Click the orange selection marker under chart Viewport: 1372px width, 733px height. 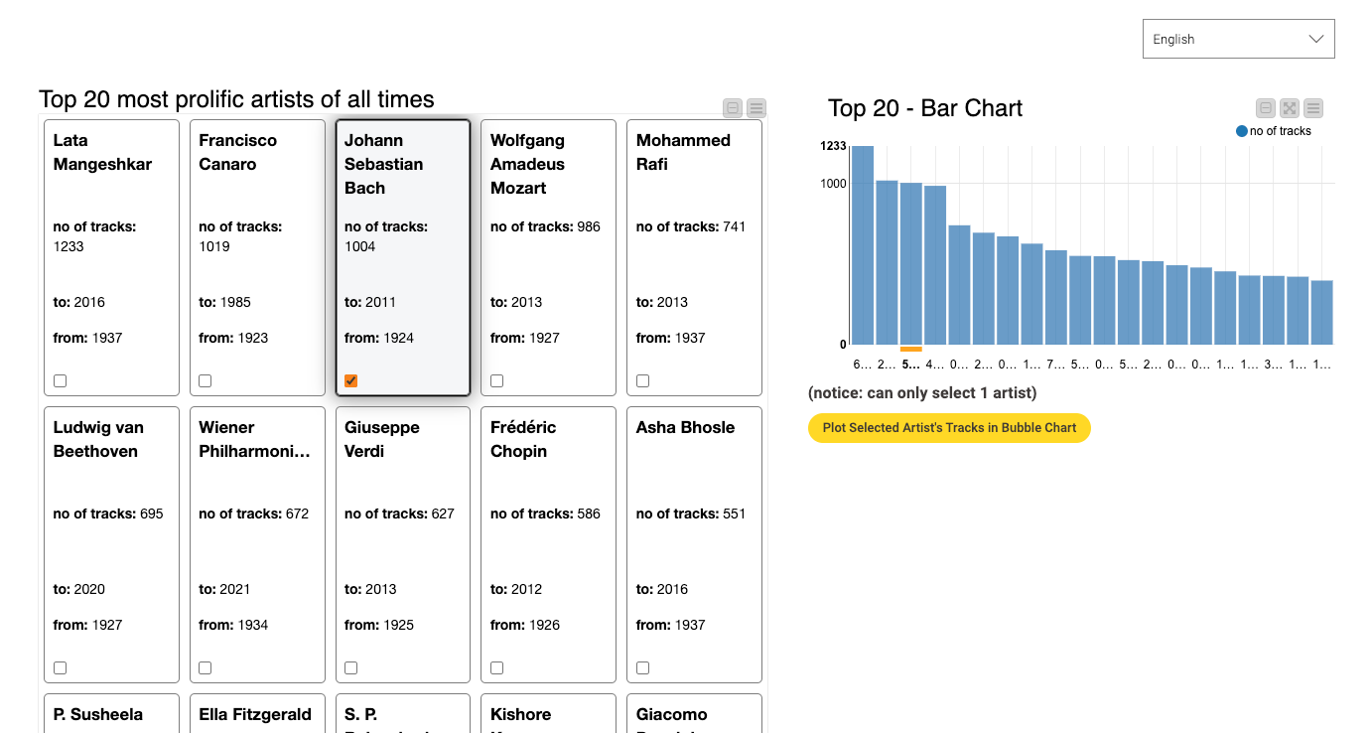coord(911,349)
